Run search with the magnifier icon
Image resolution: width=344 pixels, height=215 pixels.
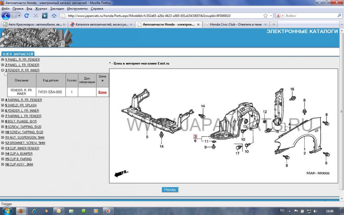(x=339, y=16)
